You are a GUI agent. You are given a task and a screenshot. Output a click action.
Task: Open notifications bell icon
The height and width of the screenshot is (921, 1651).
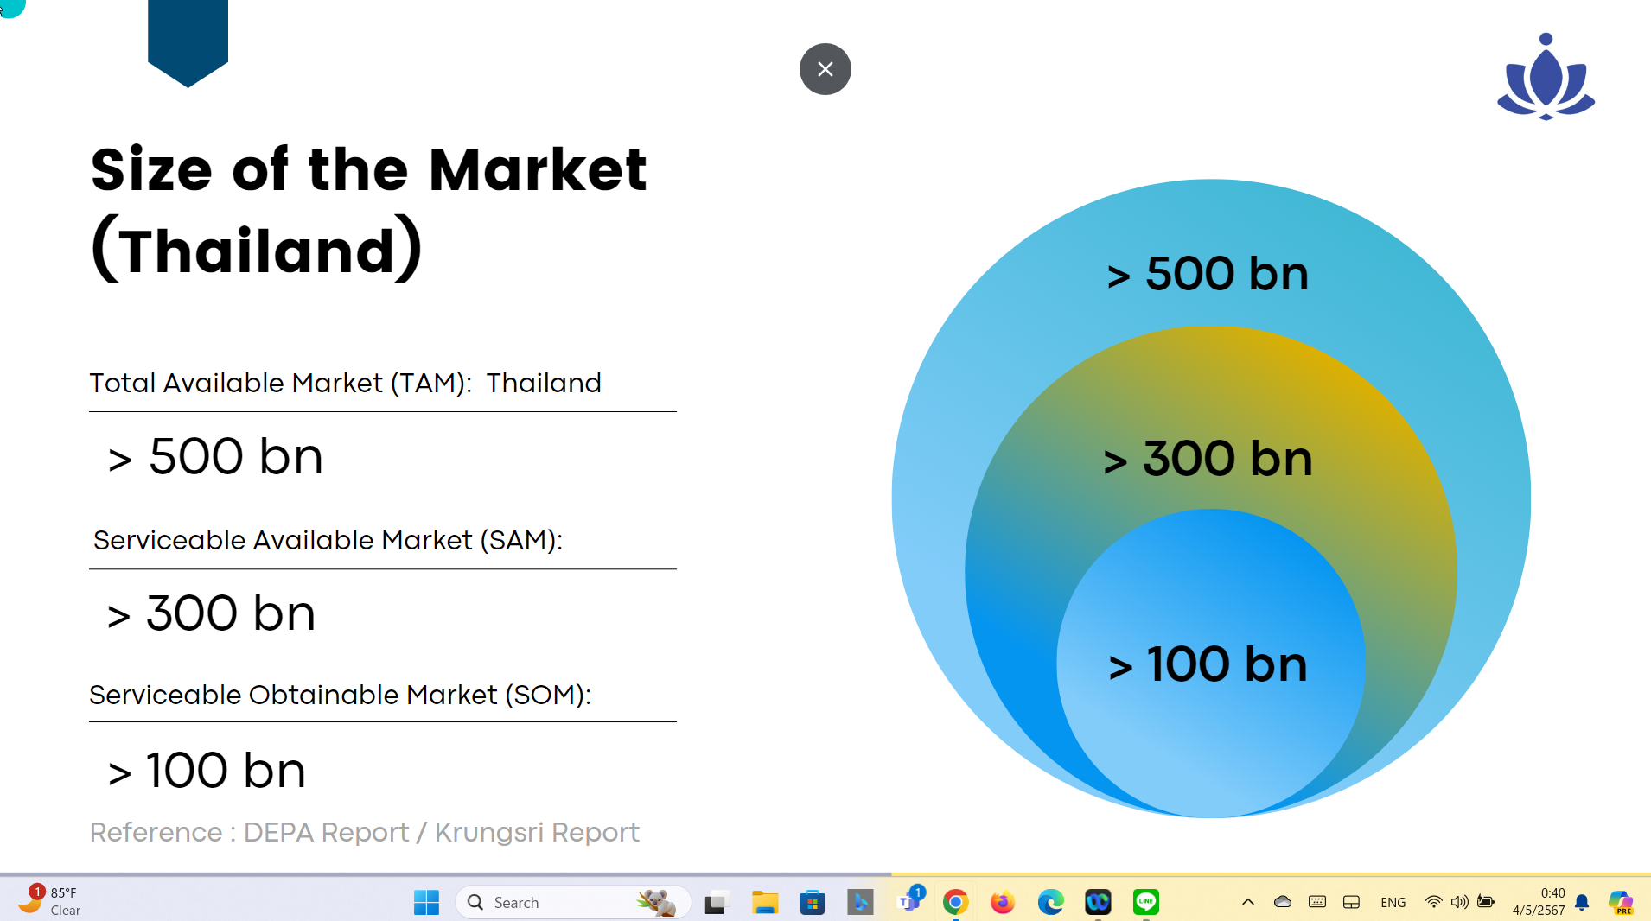[x=1582, y=902]
